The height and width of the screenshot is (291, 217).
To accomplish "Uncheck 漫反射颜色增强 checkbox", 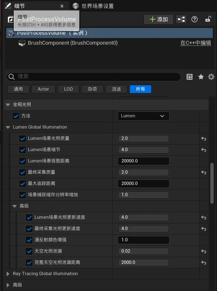I will [x=29, y=240].
